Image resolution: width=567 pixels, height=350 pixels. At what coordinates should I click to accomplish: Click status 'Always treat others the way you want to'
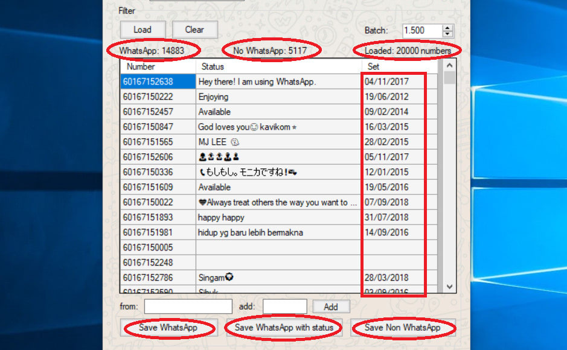tap(278, 202)
